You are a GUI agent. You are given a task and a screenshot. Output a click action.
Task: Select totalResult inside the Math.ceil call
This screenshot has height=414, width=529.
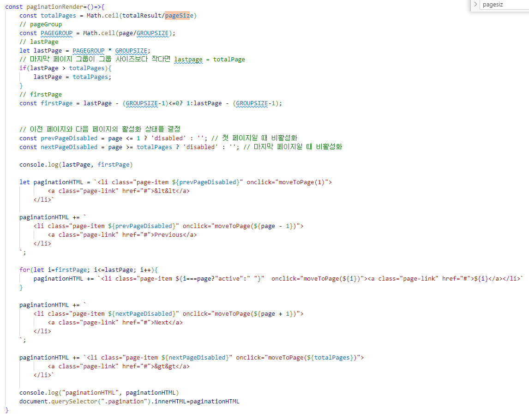[142, 16]
